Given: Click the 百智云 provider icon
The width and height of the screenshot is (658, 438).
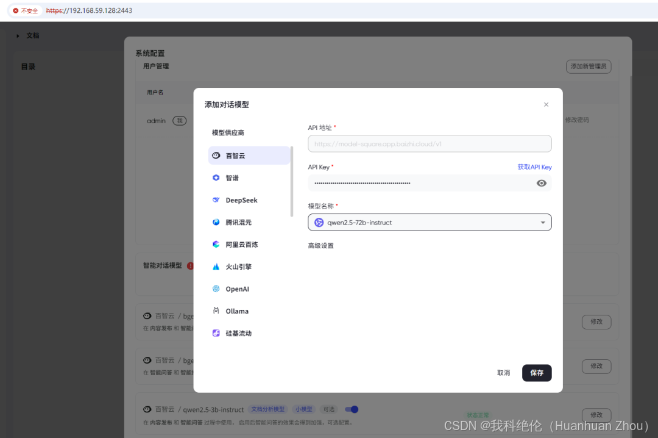Looking at the screenshot, I should (x=216, y=156).
